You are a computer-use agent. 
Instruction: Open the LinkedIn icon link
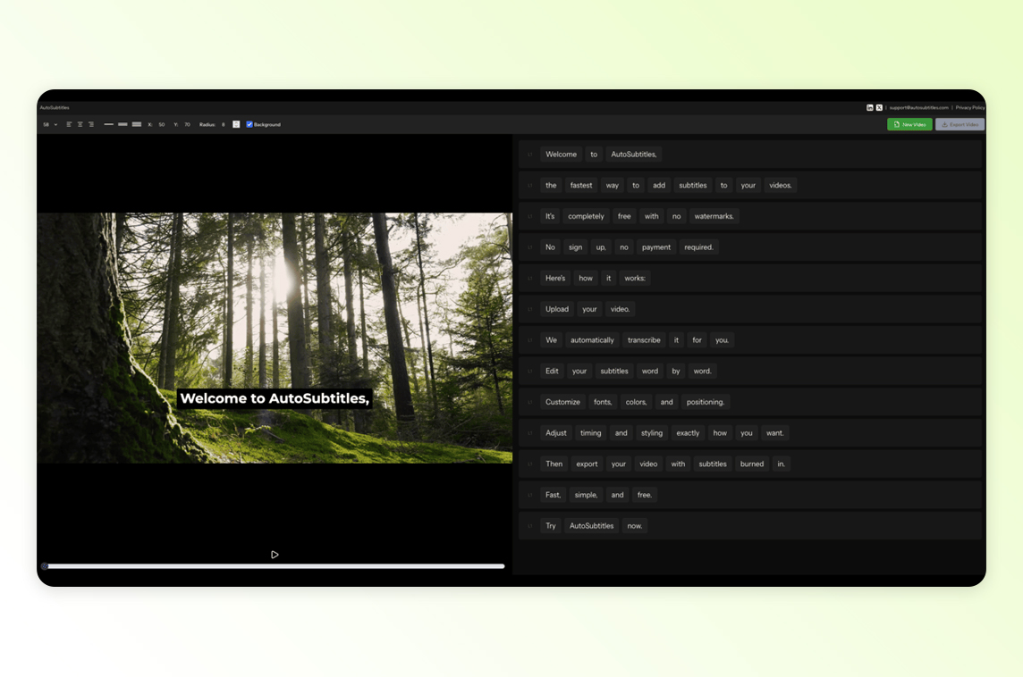(870, 107)
